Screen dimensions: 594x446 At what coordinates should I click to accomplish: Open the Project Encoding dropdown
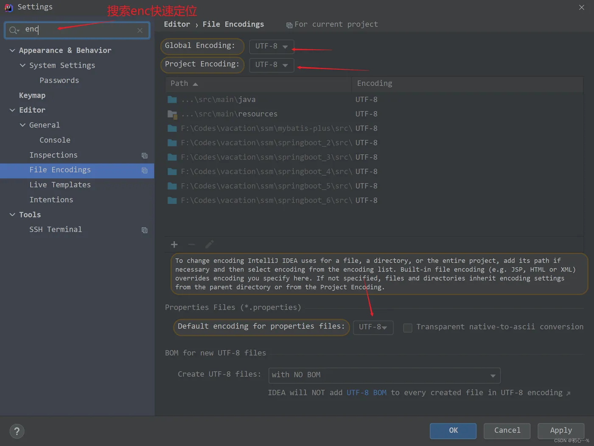point(272,65)
